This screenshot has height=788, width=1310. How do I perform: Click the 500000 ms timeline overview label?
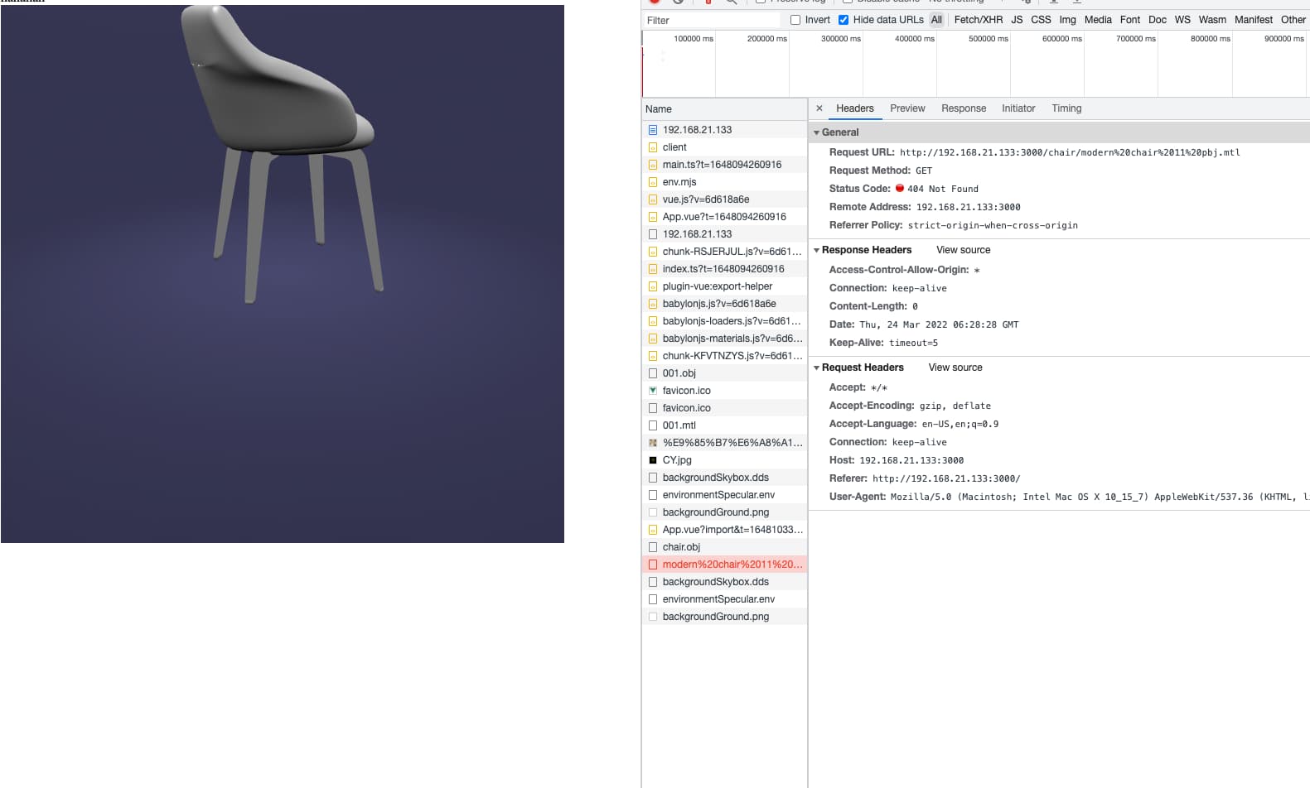pyautogui.click(x=988, y=39)
